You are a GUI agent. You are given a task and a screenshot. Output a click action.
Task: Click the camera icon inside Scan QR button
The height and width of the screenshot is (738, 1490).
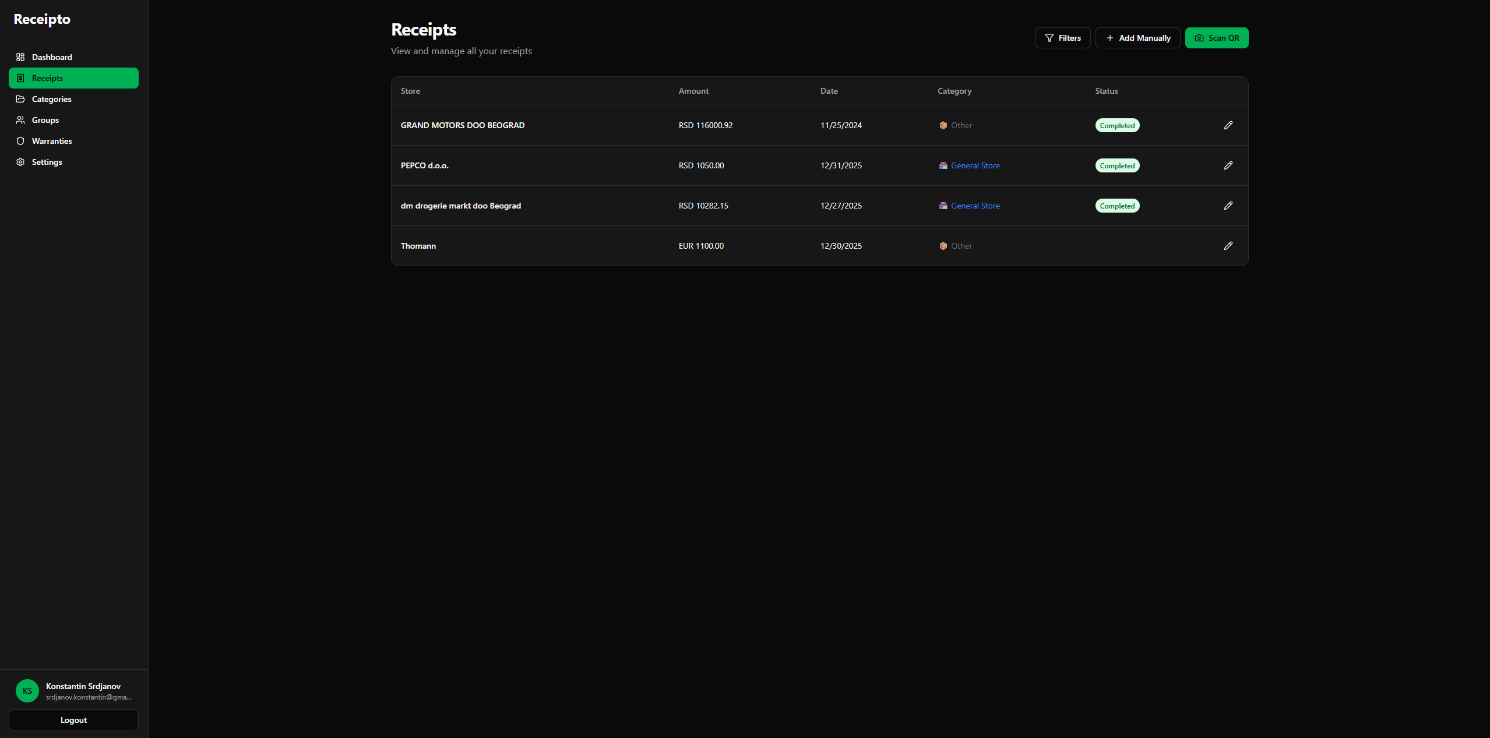tap(1199, 38)
